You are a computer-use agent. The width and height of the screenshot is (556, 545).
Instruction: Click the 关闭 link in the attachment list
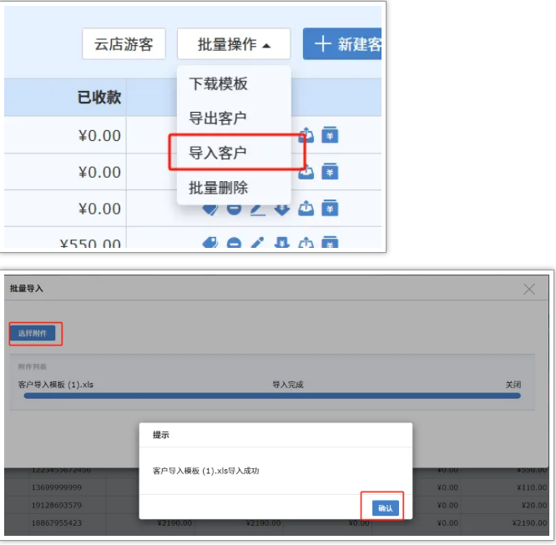pyautogui.click(x=513, y=385)
